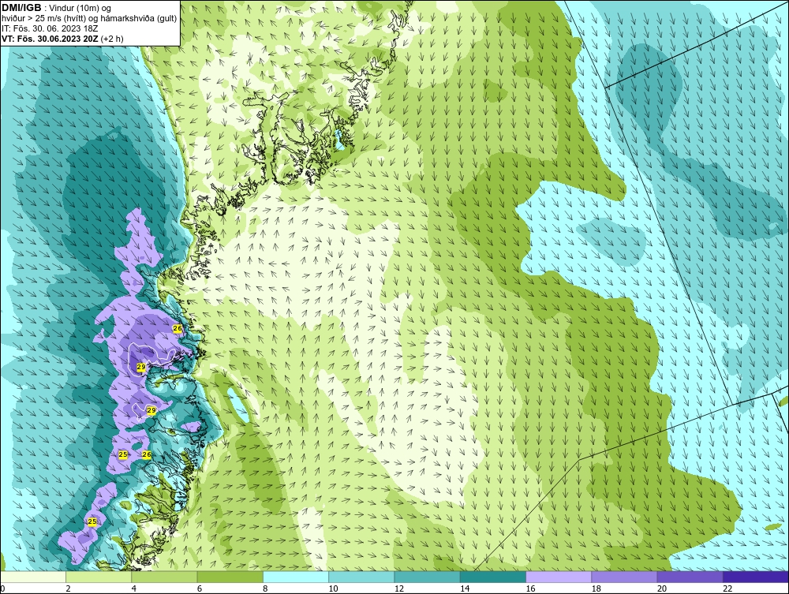
Task: Click the scale value '8' under the color bar
Action: tap(265, 589)
